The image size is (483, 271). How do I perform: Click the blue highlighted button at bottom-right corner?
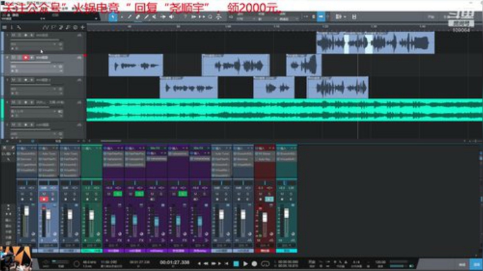pyautogui.click(x=476, y=264)
